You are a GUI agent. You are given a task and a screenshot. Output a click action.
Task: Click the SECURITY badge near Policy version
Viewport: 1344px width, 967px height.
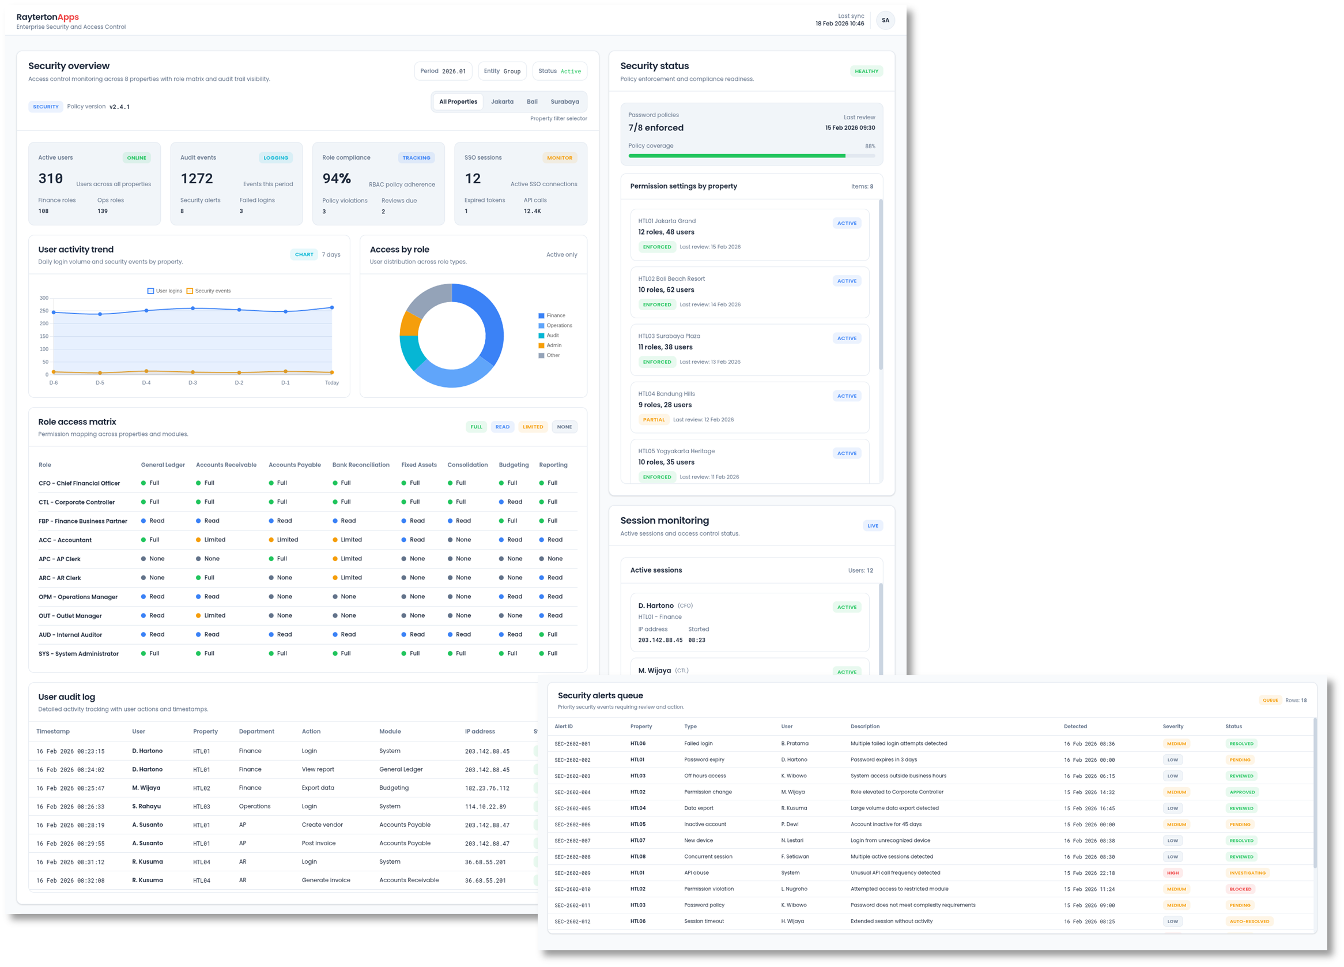coord(46,107)
